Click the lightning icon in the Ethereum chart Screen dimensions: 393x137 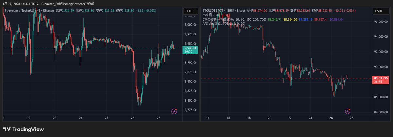[174, 111]
